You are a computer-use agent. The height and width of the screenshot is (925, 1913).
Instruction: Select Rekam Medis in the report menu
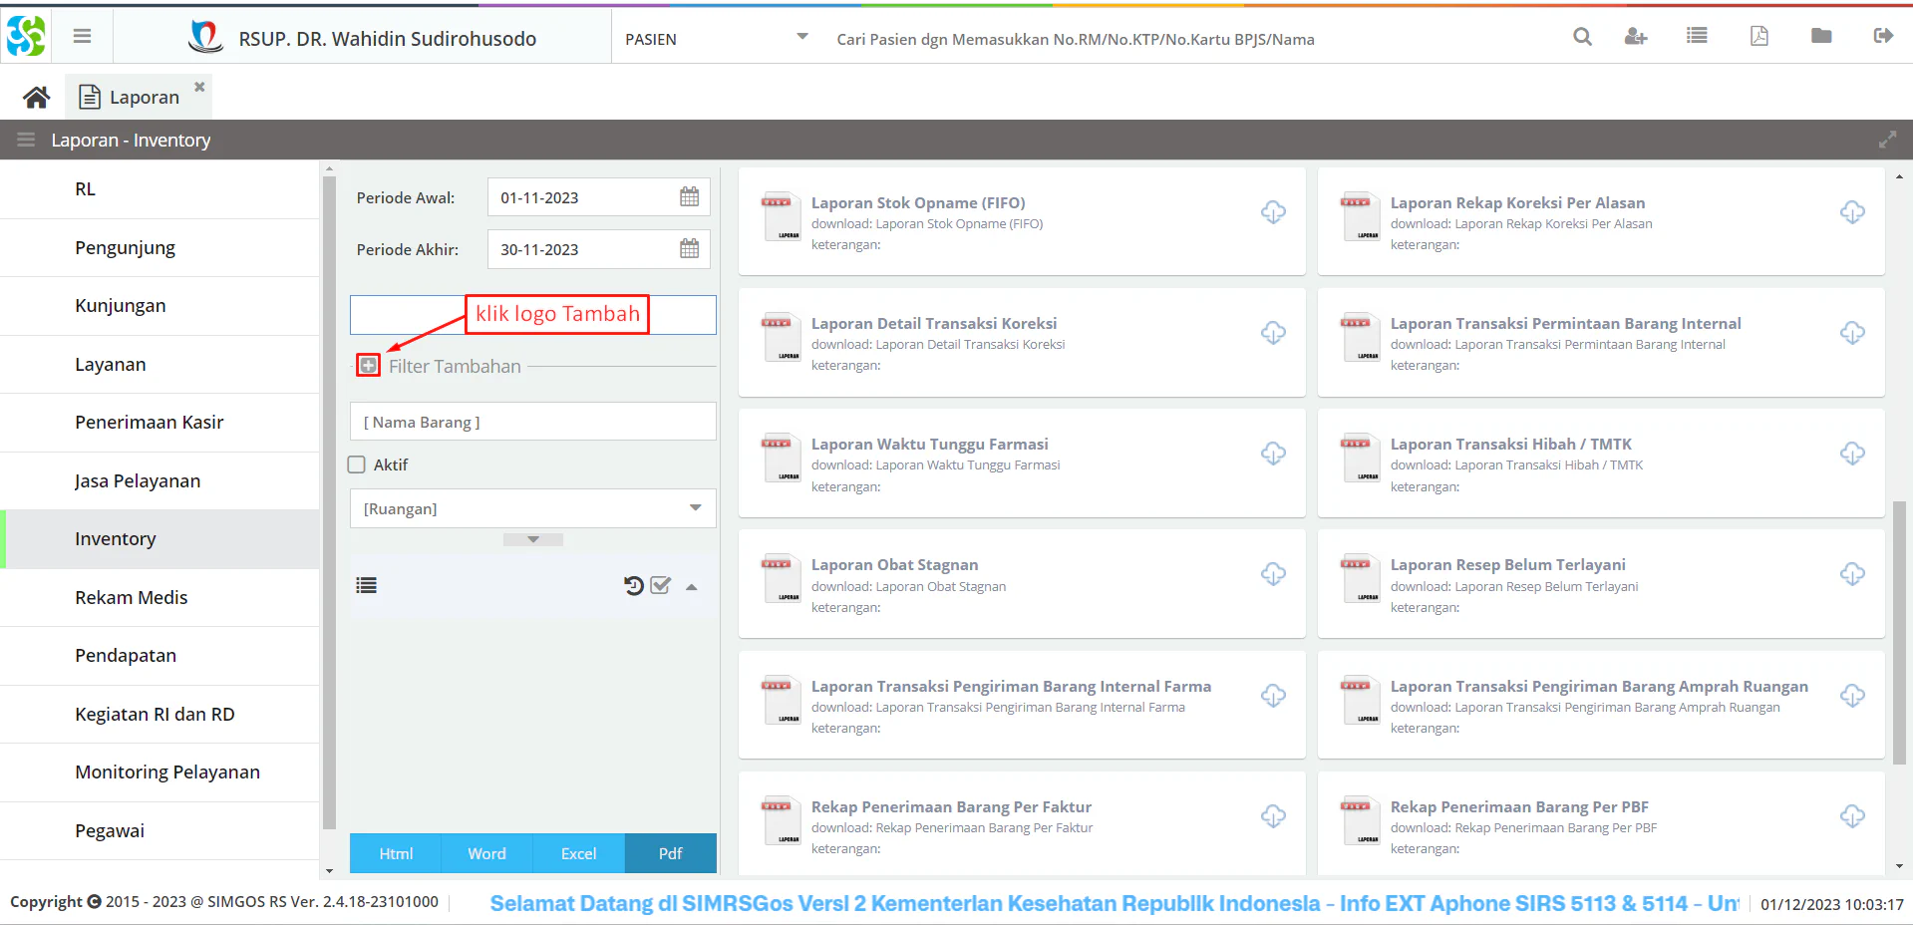[x=159, y=597]
